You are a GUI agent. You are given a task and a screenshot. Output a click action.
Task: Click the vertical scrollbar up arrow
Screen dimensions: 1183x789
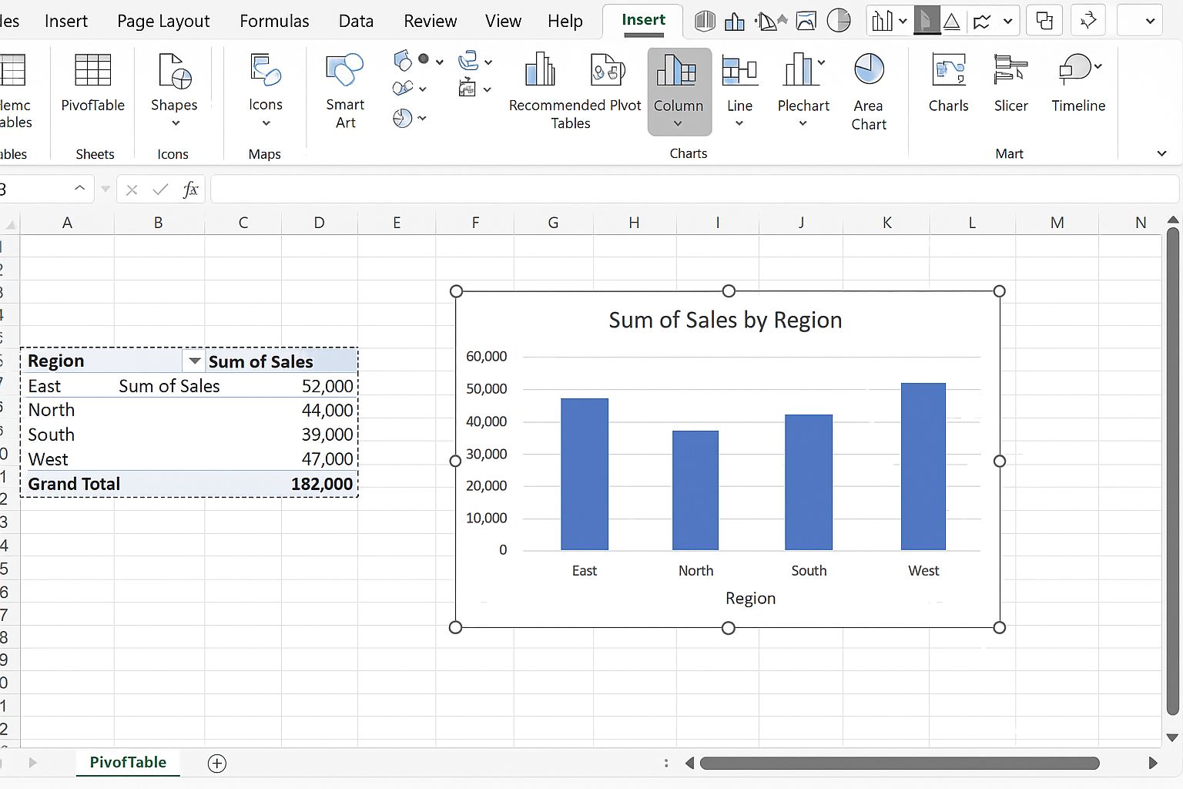pos(1172,221)
